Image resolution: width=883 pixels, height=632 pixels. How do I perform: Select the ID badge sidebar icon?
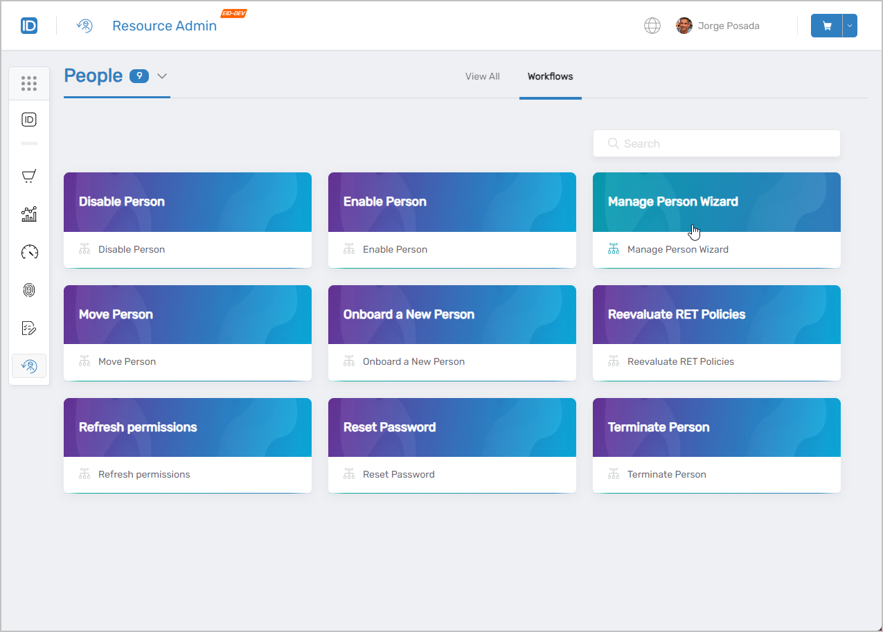pos(28,118)
